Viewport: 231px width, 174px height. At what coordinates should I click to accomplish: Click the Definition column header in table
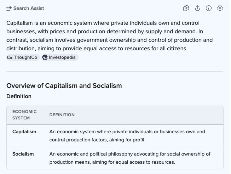62,115
